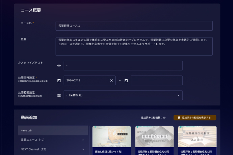Open the start date calendar icon
Screen dimensions: 233x155
point(59,81)
